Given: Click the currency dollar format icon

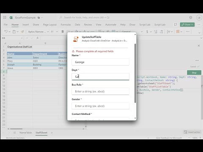Looking at the screenshot, I should 147,32.
